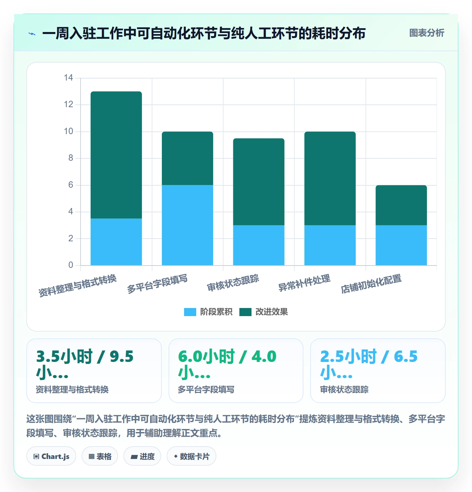The image size is (472, 492).
Task: Click the 资料整理与格式转换 x-axis label
Action: (x=78, y=286)
